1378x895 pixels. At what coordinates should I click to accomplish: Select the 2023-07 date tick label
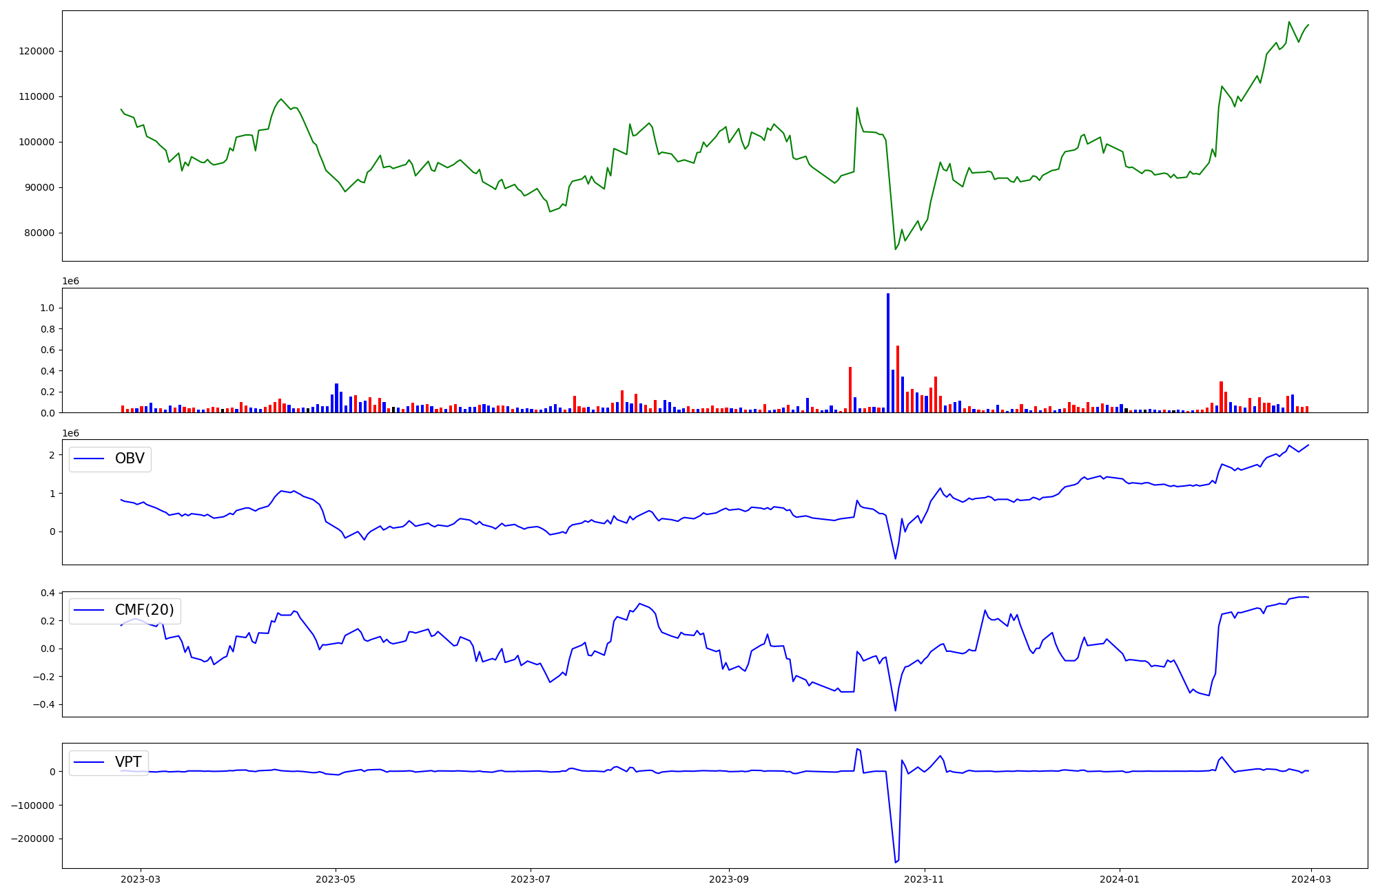pyautogui.click(x=531, y=879)
